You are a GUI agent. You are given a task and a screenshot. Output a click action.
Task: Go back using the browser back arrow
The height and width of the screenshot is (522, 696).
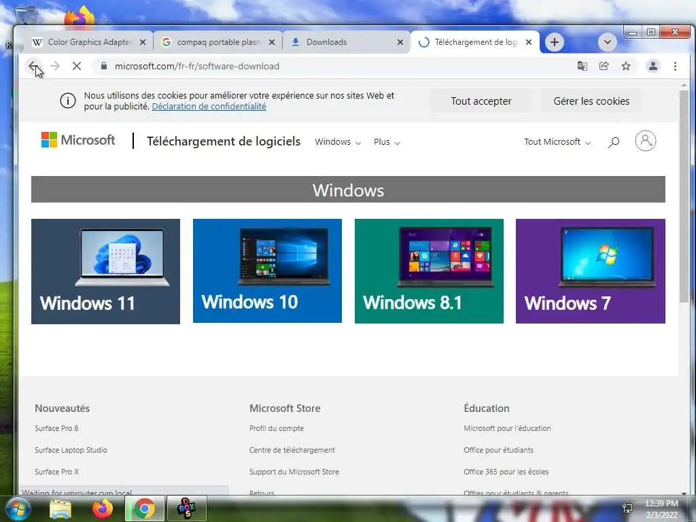pyautogui.click(x=33, y=66)
